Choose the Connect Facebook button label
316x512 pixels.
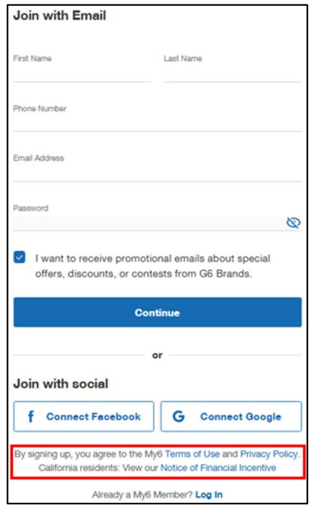click(94, 416)
